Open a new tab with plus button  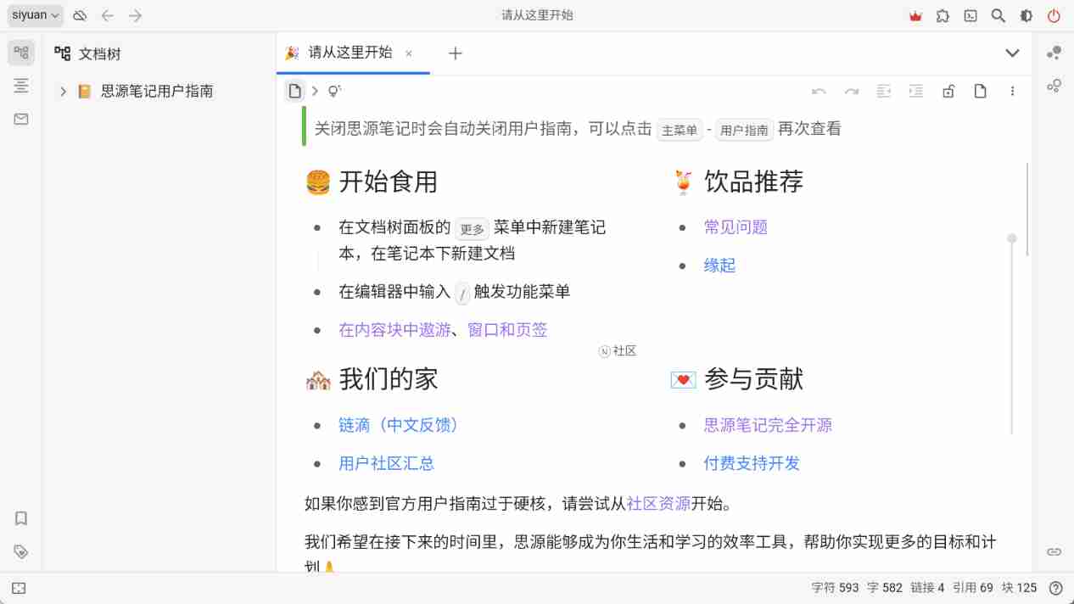(456, 53)
